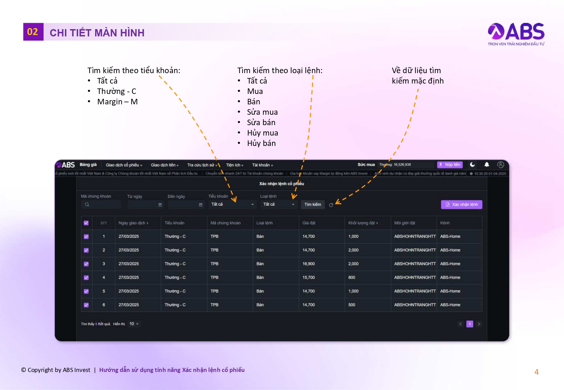
Task: Uncheck the checkbox for row 4
Action: [x=86, y=278]
